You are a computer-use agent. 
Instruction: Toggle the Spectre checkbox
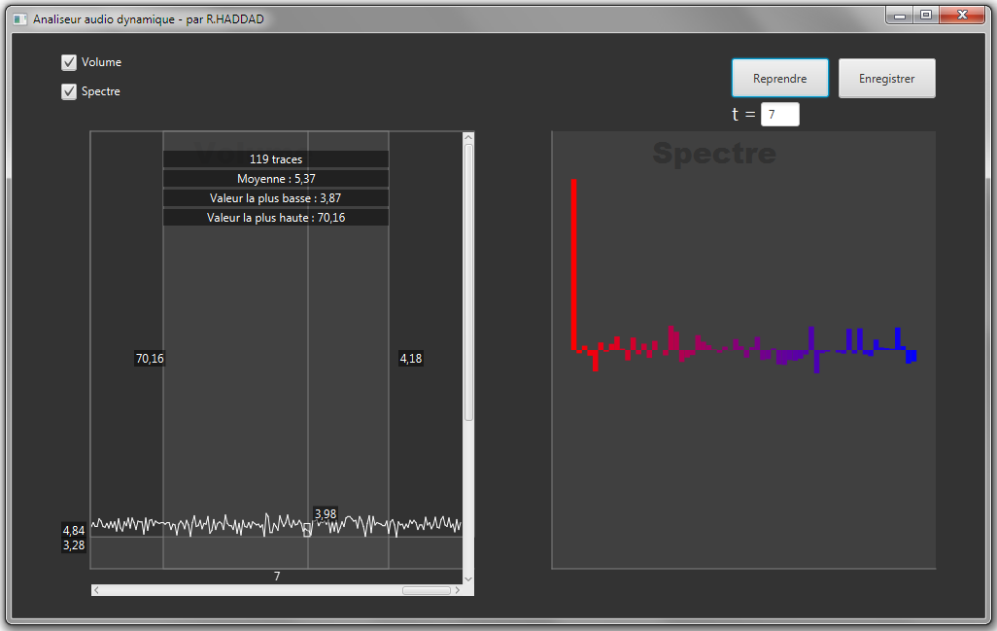pyautogui.click(x=69, y=91)
